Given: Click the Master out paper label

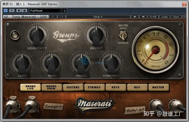Looking at the screenshot, I should (135, 110).
